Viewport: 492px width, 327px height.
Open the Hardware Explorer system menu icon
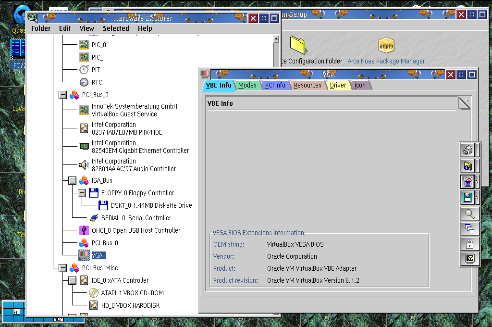pyautogui.click(x=32, y=18)
